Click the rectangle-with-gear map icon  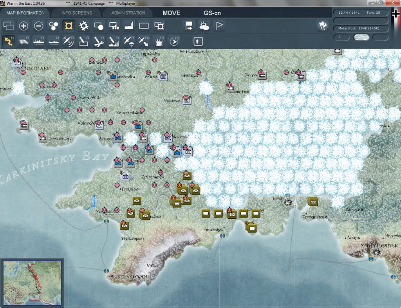159,26
